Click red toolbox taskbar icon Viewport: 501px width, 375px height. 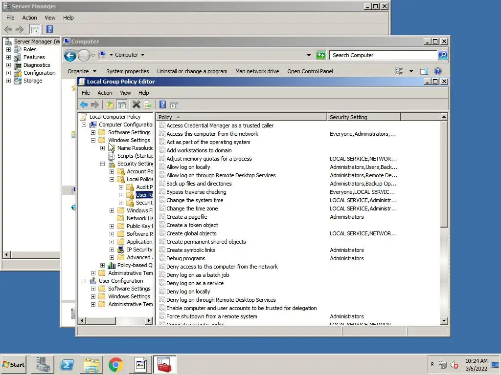(165, 364)
